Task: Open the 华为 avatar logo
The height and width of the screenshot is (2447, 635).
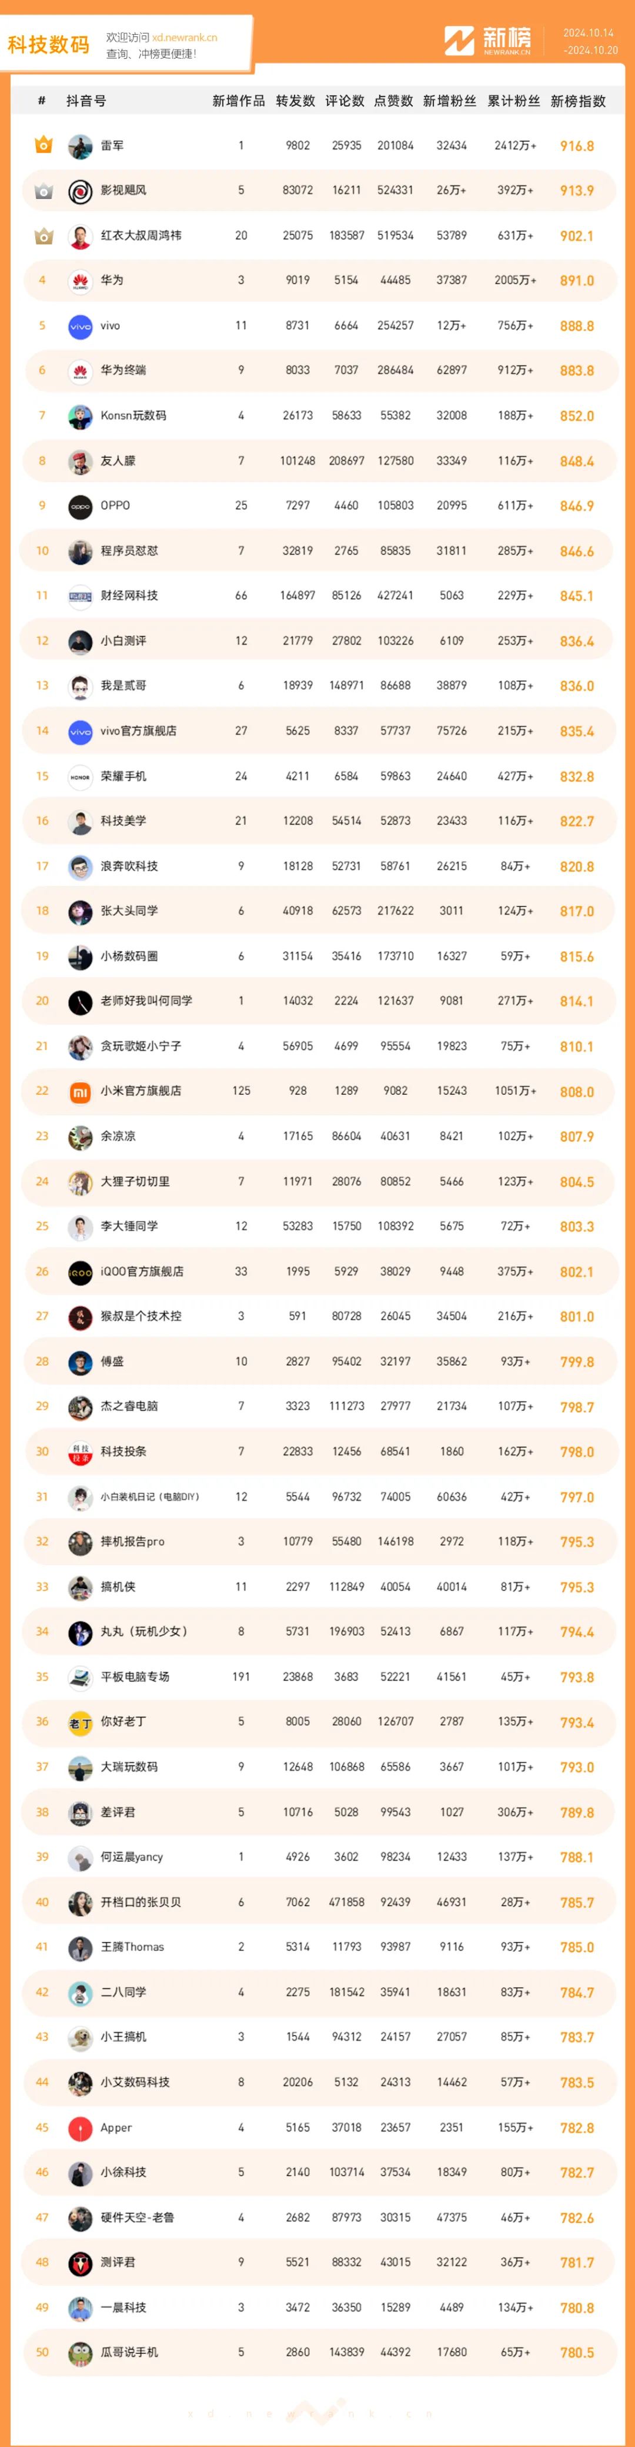Action: pyautogui.click(x=80, y=281)
